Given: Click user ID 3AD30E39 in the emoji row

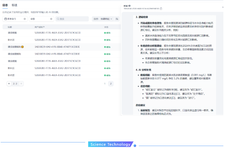Looking at the screenshot, I should point(57,47).
